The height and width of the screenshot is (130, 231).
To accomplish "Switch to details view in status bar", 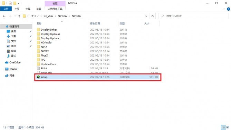I will (223, 127).
